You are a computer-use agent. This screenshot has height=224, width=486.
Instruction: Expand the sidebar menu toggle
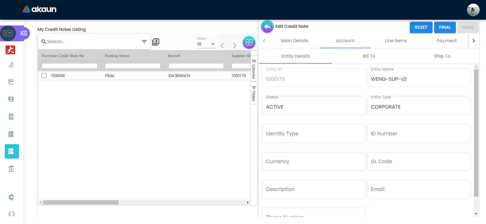point(24,33)
